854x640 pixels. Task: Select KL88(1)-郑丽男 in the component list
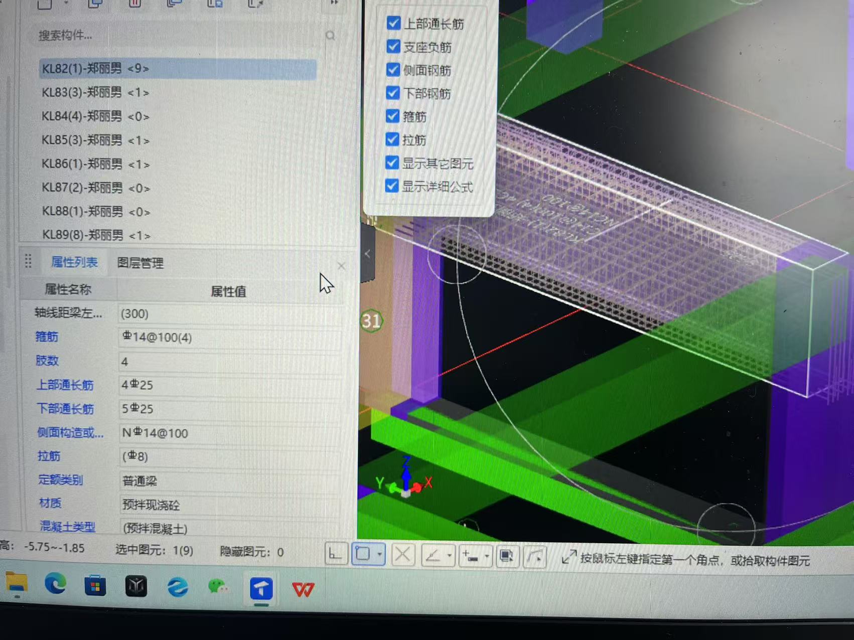96,212
